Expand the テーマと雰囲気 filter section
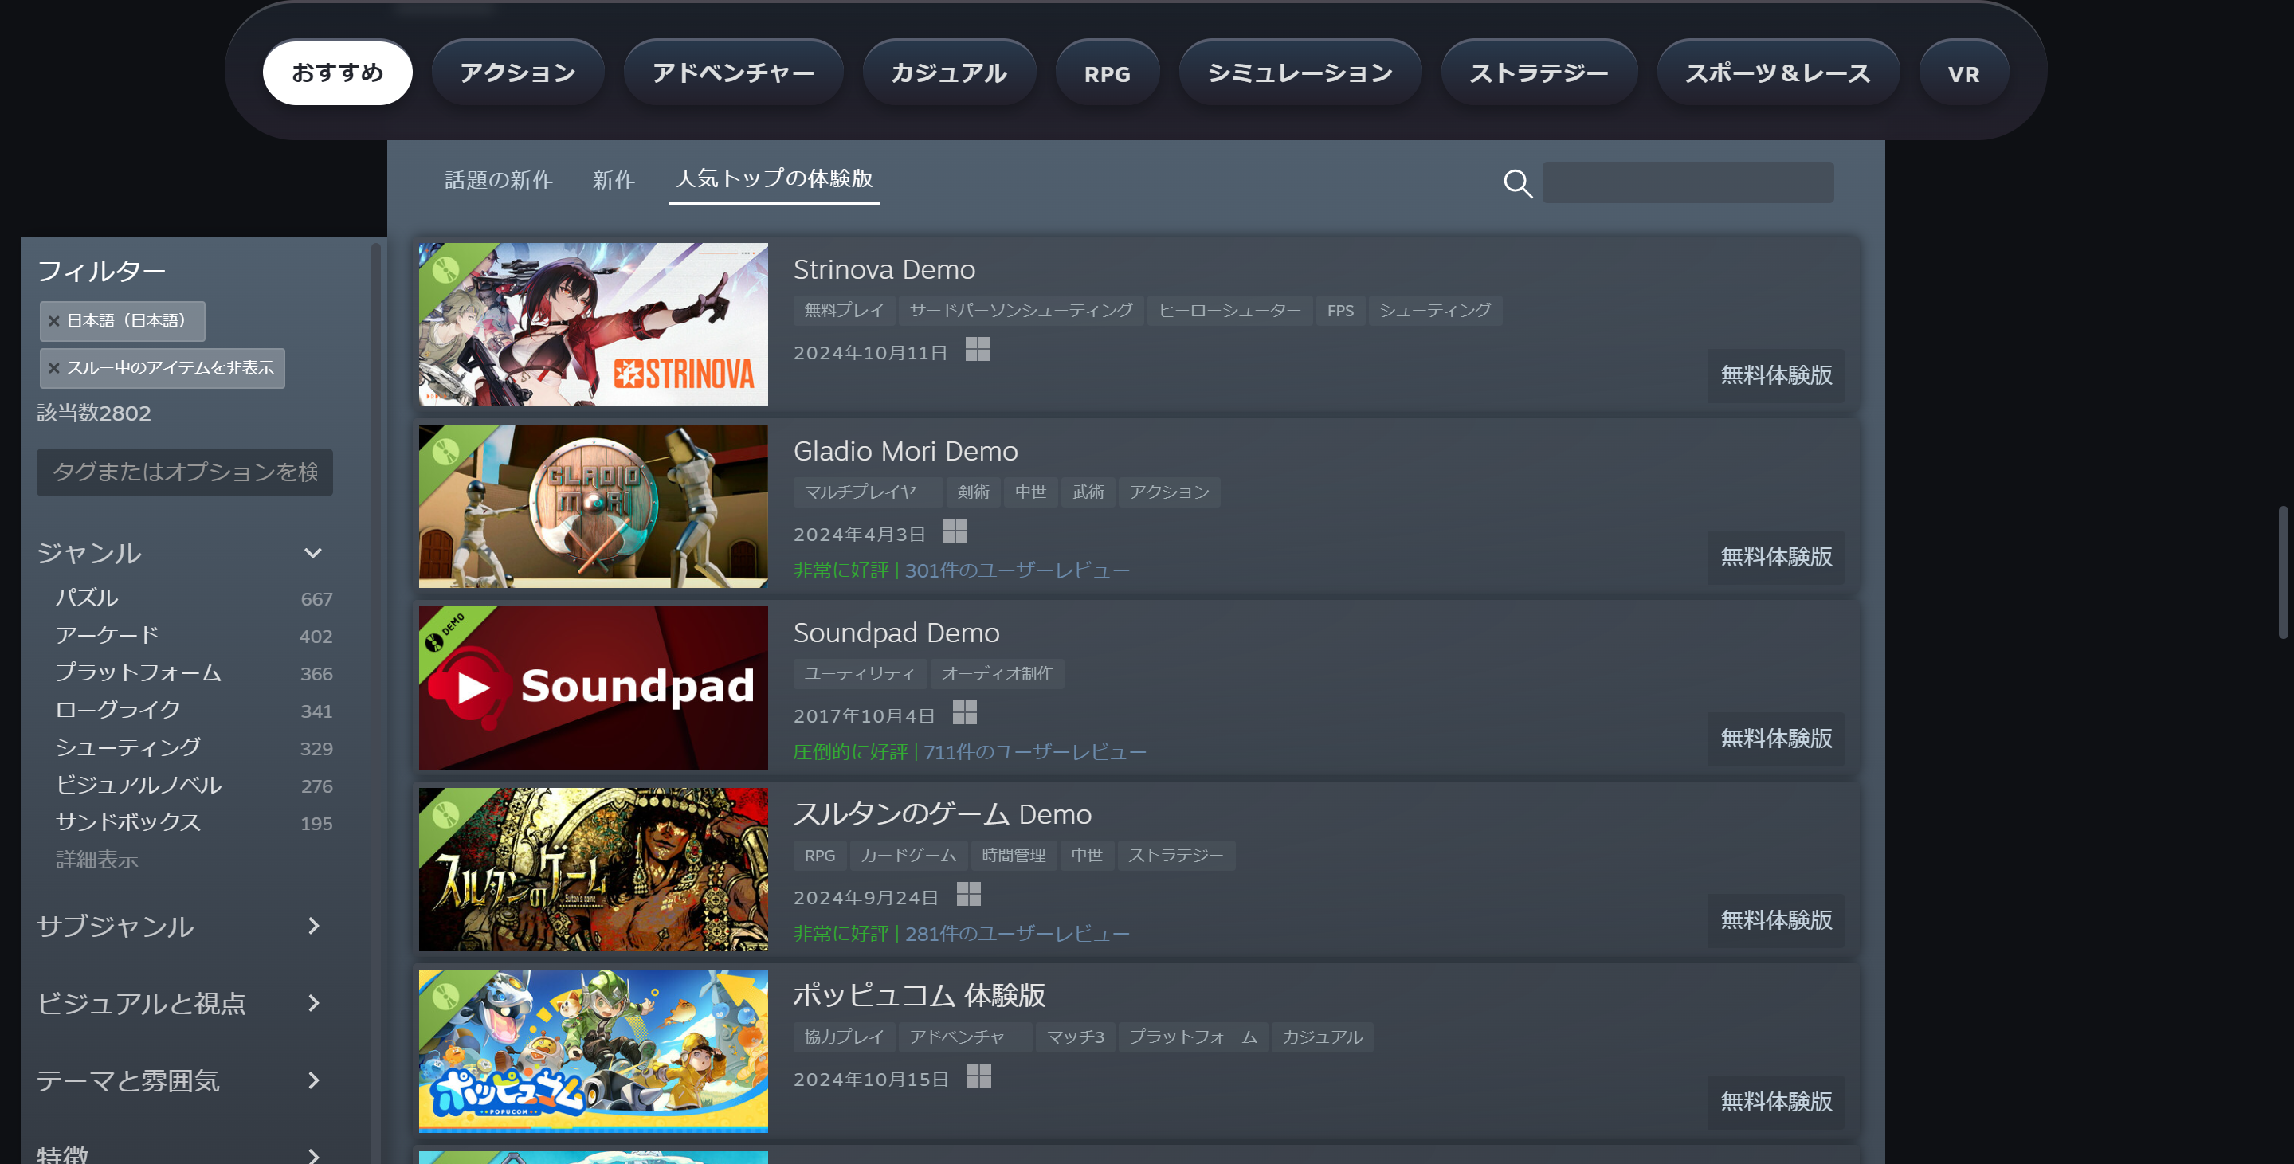The height and width of the screenshot is (1164, 2294). pyautogui.click(x=313, y=1081)
